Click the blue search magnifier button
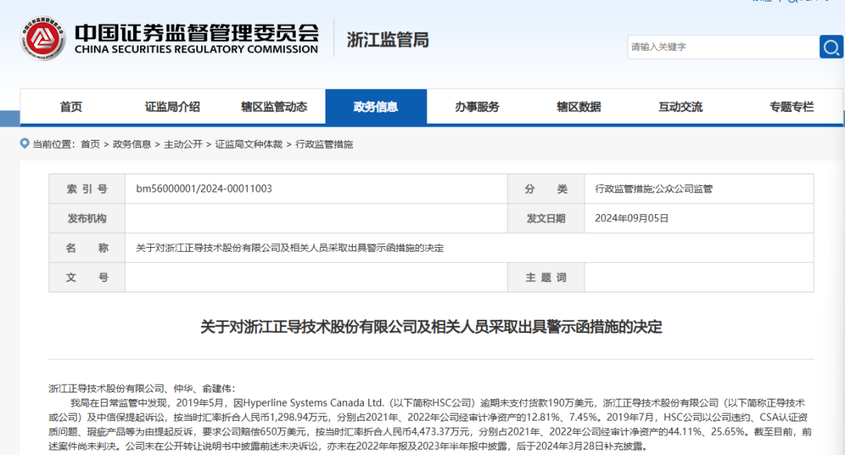845x455 pixels. click(831, 47)
